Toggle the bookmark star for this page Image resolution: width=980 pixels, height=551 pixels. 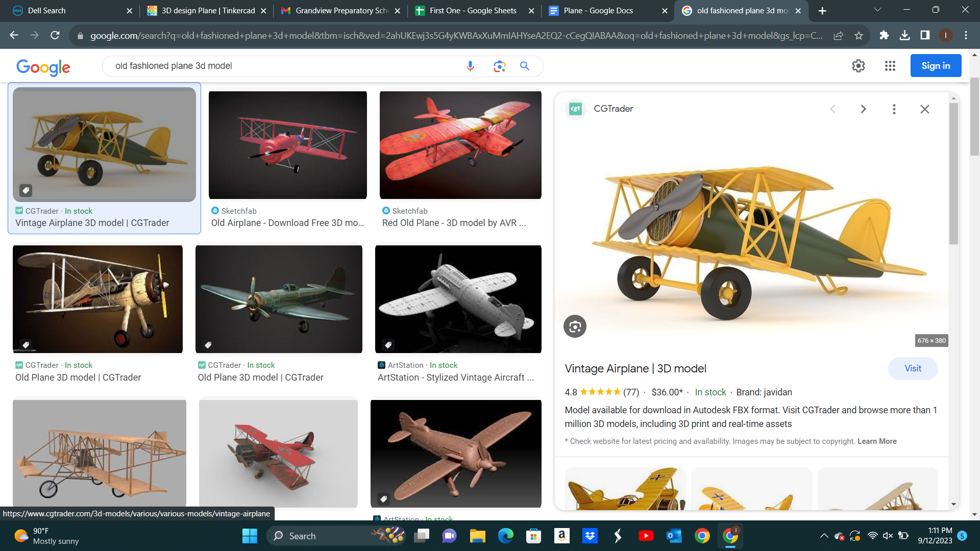point(859,35)
